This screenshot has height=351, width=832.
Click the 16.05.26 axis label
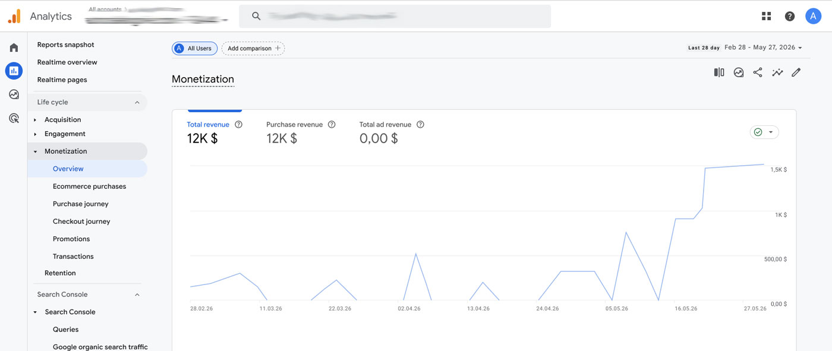pyautogui.click(x=686, y=309)
